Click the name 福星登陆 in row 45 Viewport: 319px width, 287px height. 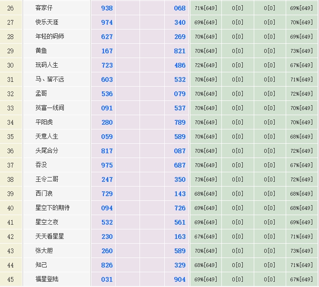tap(47, 279)
